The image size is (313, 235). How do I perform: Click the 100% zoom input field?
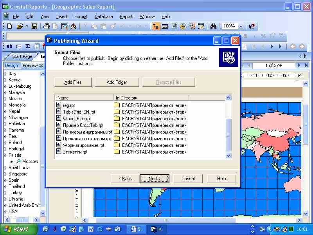[x=230, y=26]
